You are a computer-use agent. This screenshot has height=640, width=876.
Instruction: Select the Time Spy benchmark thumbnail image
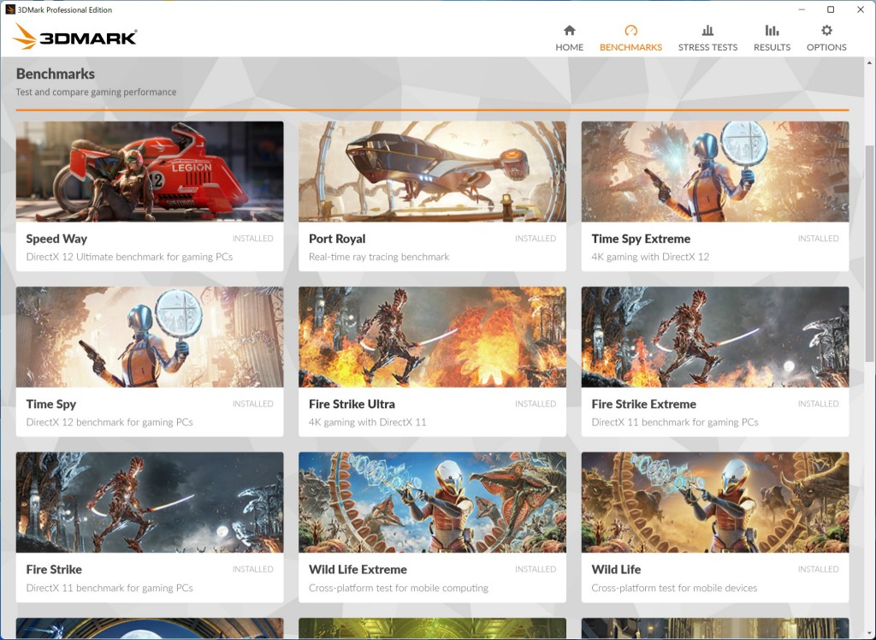[150, 337]
